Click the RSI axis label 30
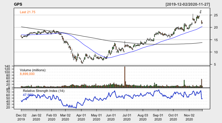The image size is (222, 123). [8, 104]
